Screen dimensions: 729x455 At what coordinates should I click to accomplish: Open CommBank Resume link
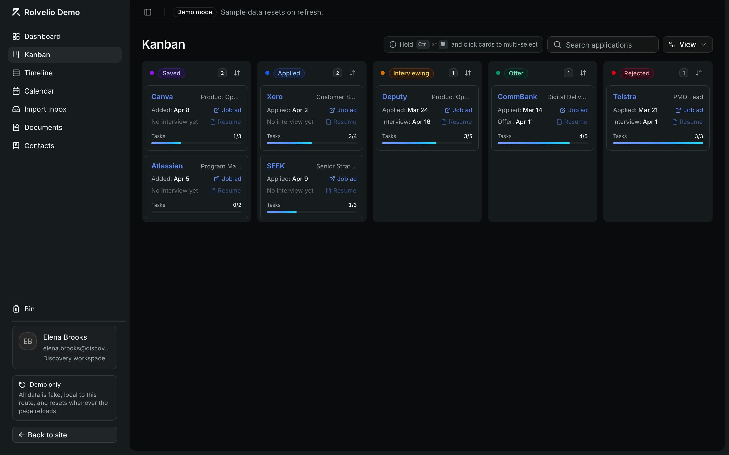click(572, 122)
